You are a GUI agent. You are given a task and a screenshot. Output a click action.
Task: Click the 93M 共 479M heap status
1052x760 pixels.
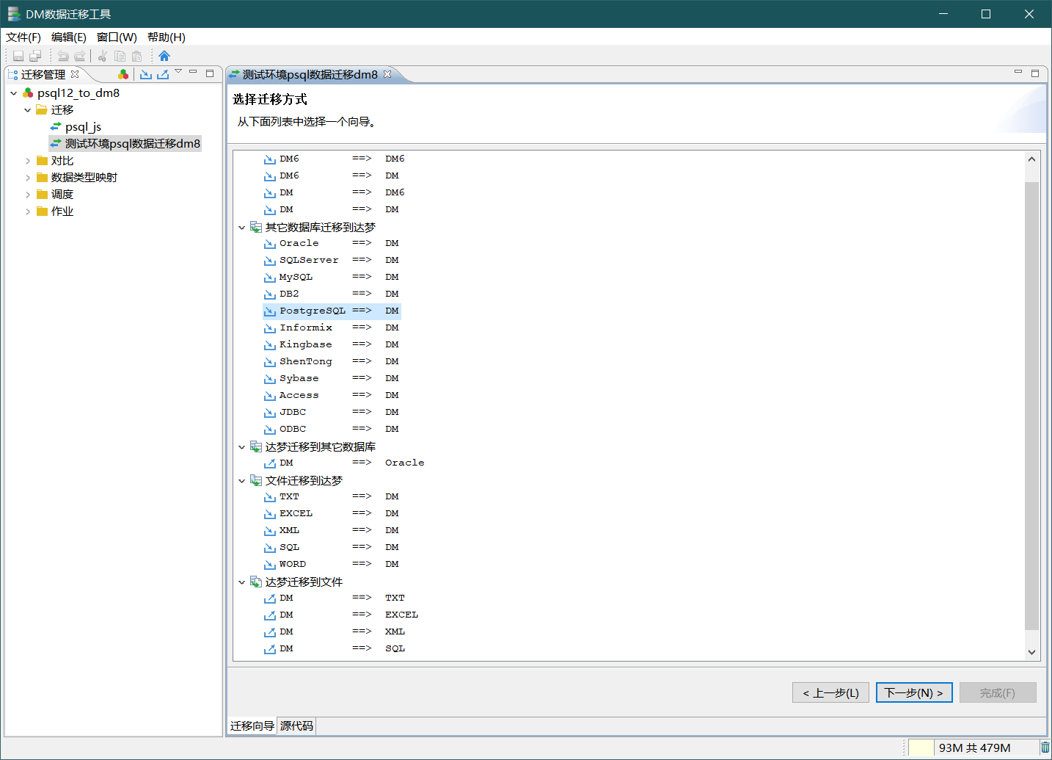tap(974, 748)
